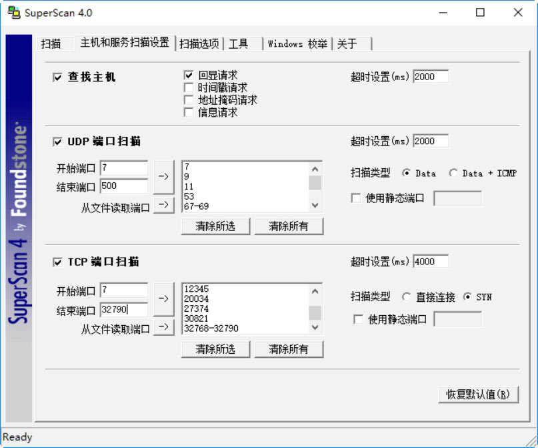This screenshot has width=538, height=448.
Task: Open the 关于 tab
Action: 347,43
